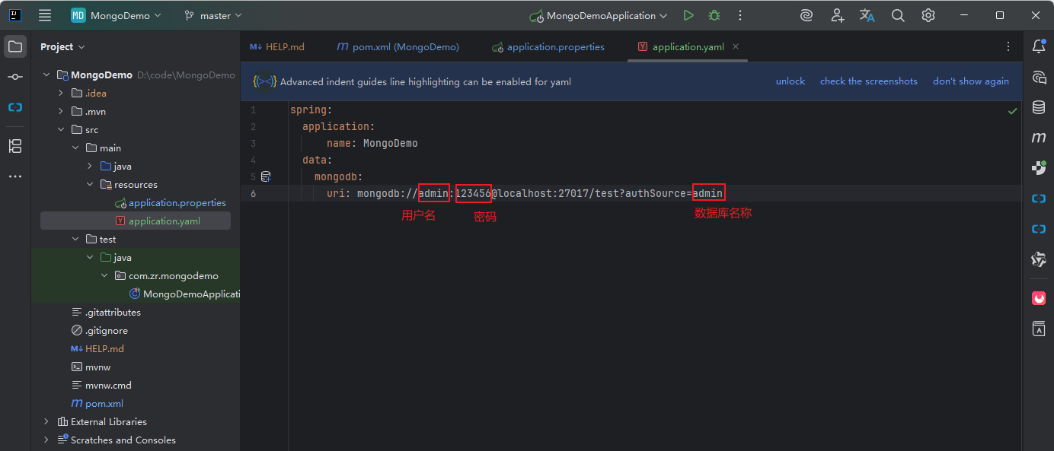Image resolution: width=1054 pixels, height=451 pixels.
Task: Click 'name: MongoDemo' on line 3
Action: 372,143
